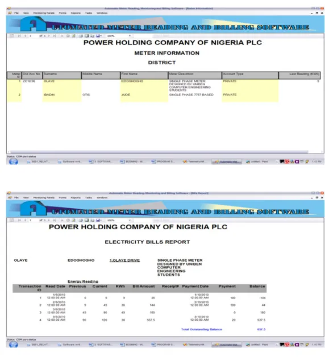
Task: Click the Energy Reading underlined heading
Action: coord(83,282)
